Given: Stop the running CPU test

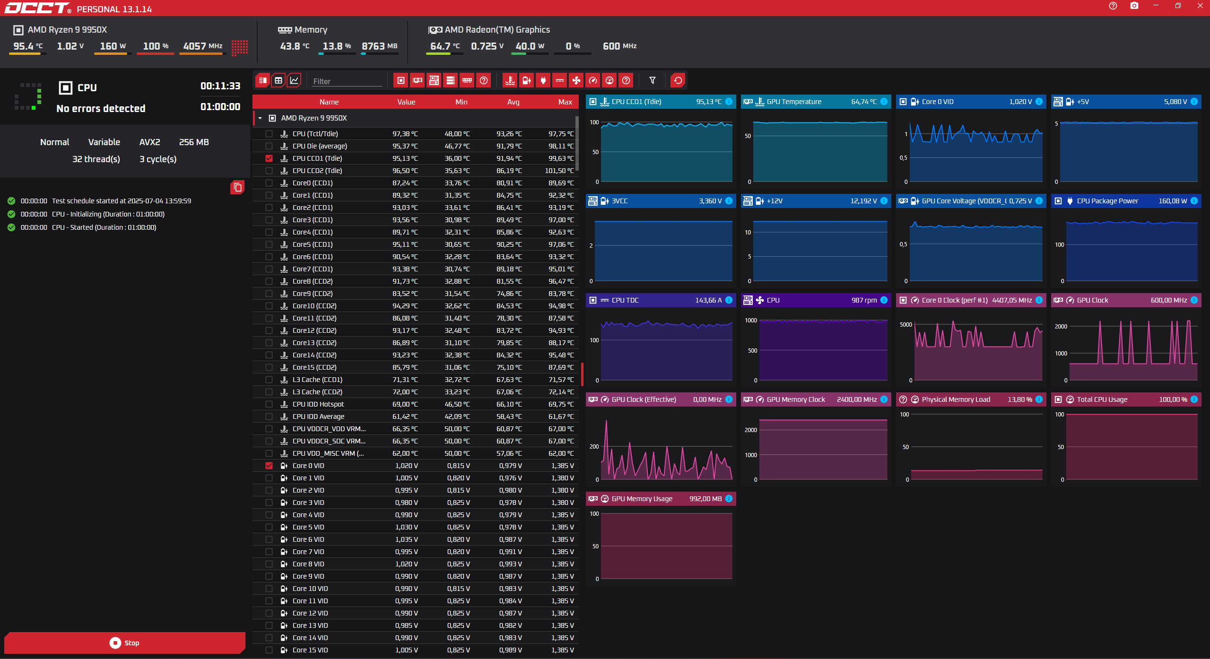Looking at the screenshot, I should click(124, 643).
